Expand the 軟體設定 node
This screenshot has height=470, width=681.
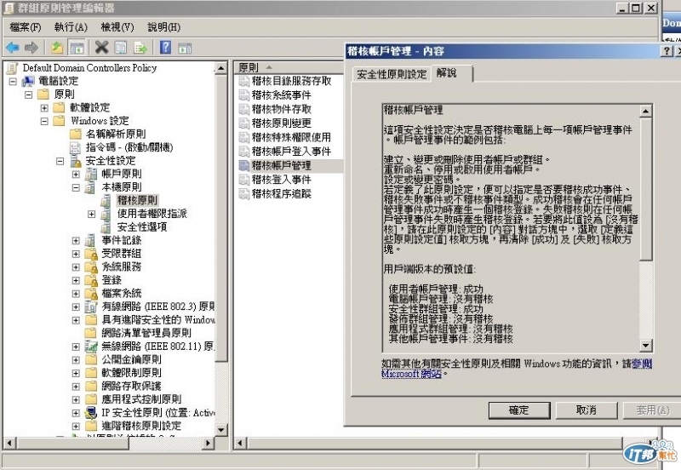44,108
